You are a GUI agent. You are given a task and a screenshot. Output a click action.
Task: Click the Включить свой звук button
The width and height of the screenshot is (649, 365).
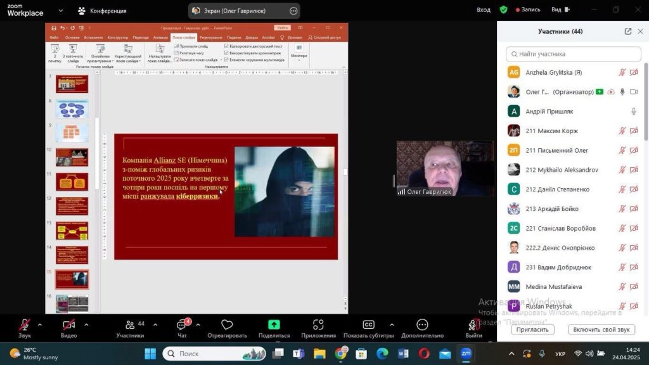(601, 330)
